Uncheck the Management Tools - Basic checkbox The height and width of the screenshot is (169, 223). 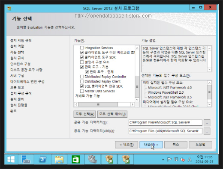click(x=82, y=67)
